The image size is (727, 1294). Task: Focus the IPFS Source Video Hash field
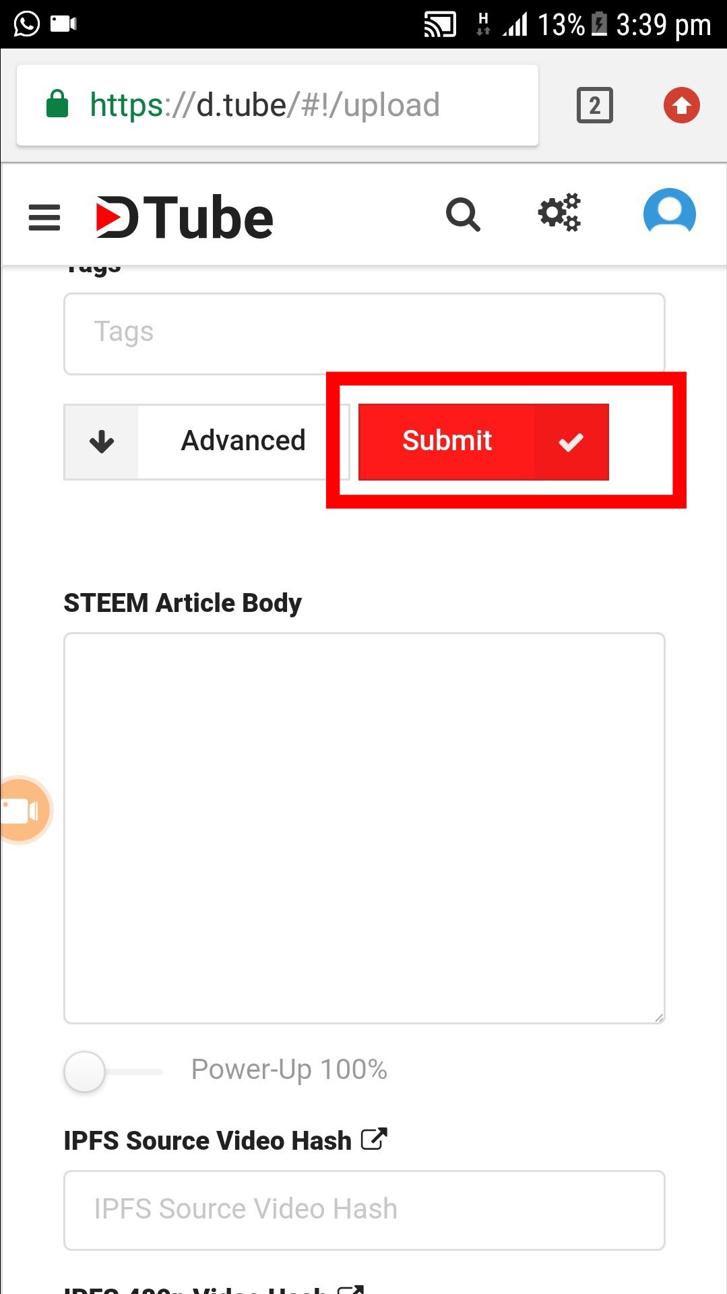364,1210
